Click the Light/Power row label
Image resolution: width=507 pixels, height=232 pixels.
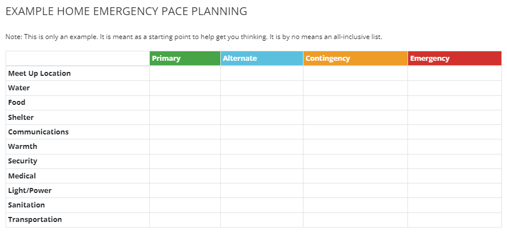[x=30, y=190]
